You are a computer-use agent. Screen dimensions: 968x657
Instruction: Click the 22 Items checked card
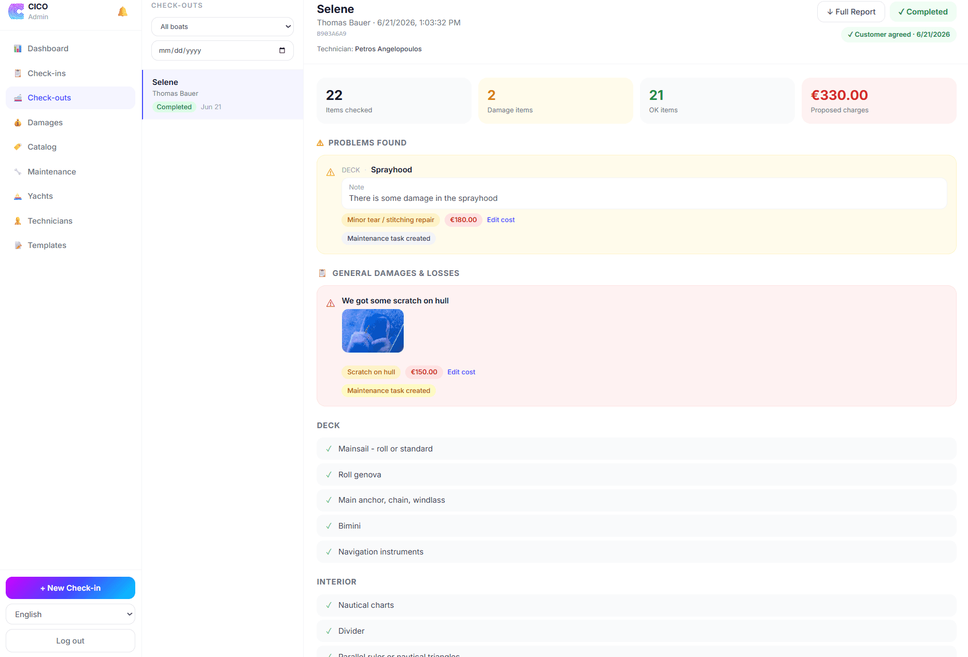(394, 101)
